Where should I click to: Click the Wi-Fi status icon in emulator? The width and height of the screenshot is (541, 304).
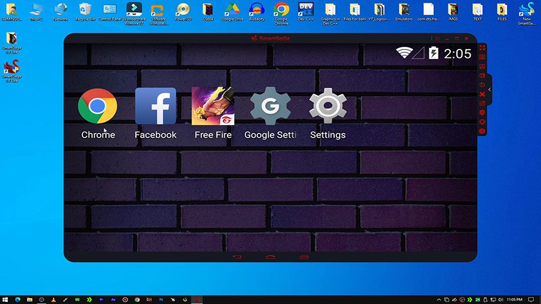pos(405,53)
